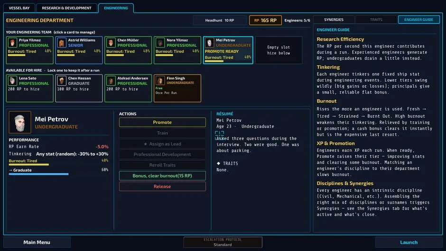Click Finn Singh portrait icon
Viewport: 446px width, 251px height.
(160, 81)
